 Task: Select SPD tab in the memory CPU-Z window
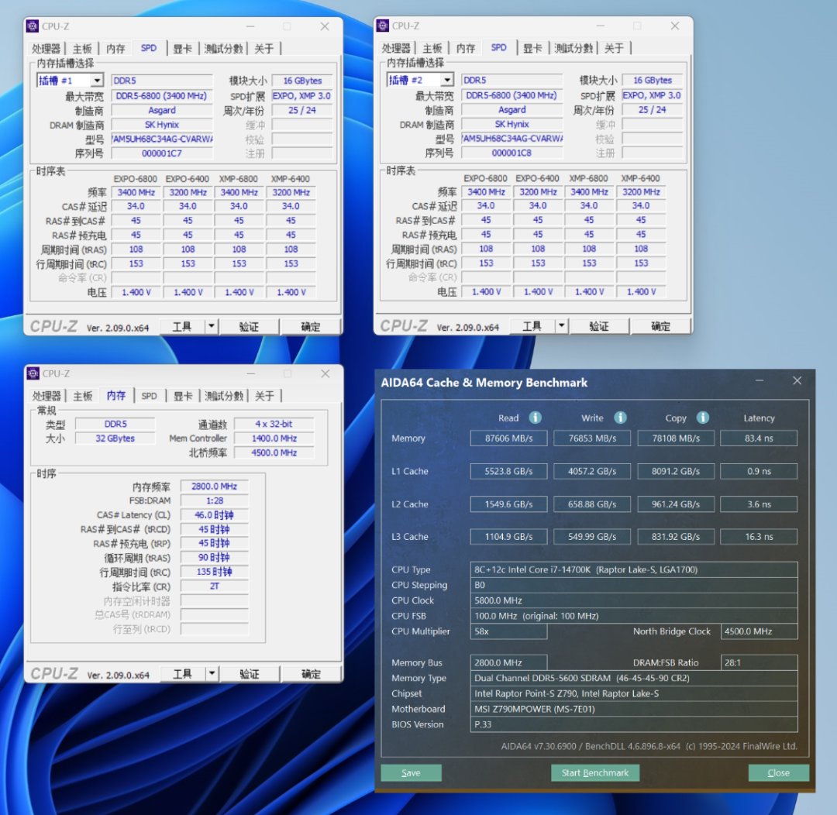[149, 396]
